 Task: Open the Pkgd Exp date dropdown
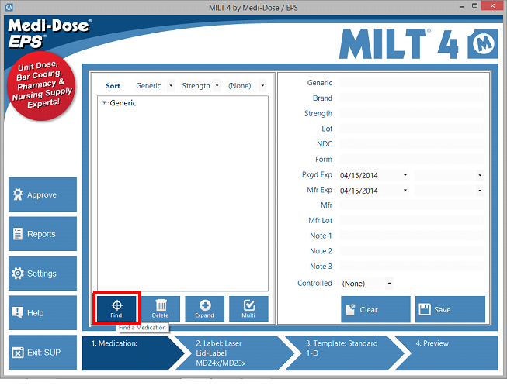point(405,175)
